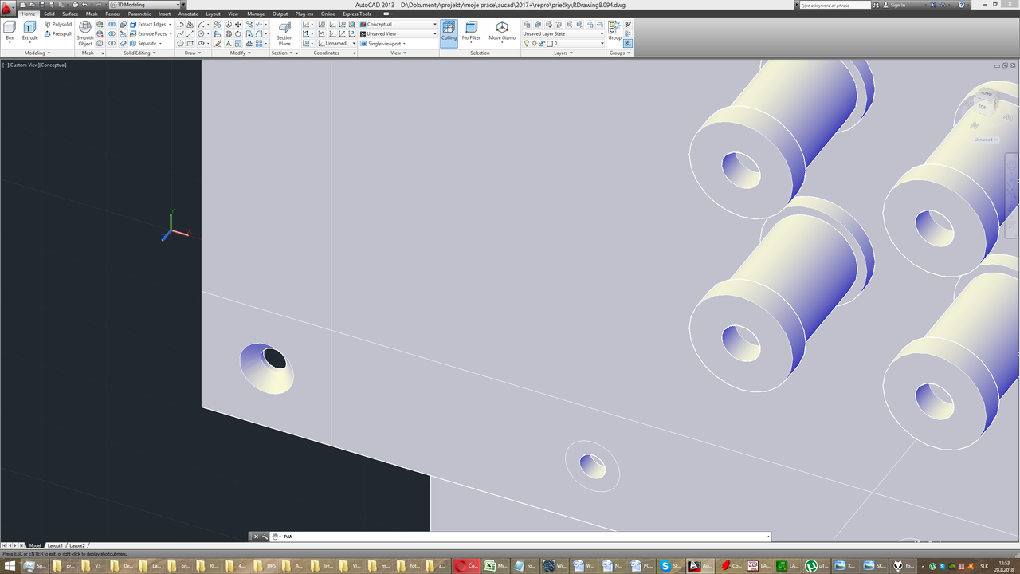This screenshot has height=574, width=1020.
Task: Go to the Annotate ribbon tab
Action: tap(188, 14)
